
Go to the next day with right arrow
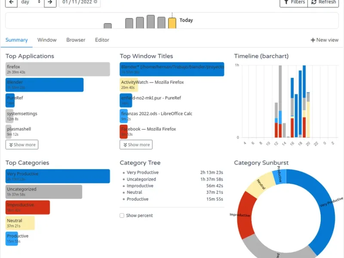click(50, 3)
